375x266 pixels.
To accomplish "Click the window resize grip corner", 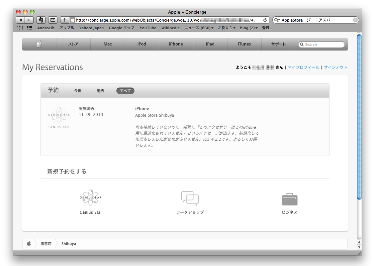I will 359,253.
